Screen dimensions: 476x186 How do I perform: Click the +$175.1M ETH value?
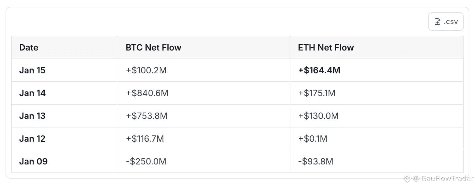pyautogui.click(x=316, y=93)
